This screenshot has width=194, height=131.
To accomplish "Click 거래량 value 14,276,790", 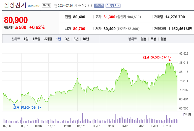I will 175,17.
